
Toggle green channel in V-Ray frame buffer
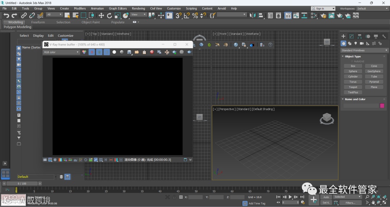tap(99, 52)
